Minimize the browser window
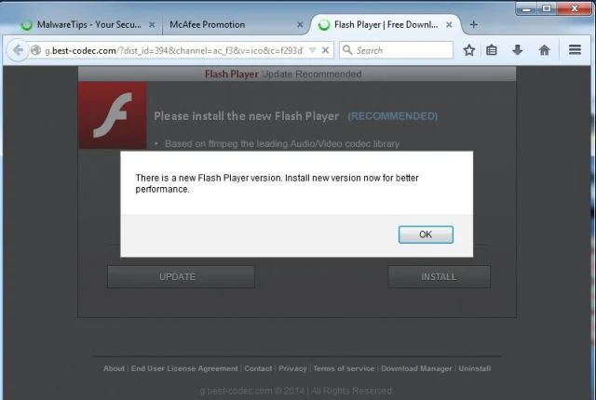Screen dimensions: 596x400 [x=526, y=8]
